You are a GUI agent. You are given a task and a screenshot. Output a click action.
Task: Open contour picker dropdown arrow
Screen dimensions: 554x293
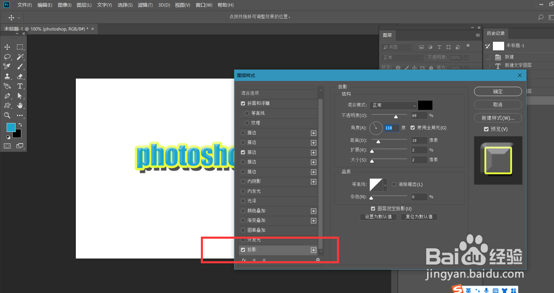click(x=385, y=185)
